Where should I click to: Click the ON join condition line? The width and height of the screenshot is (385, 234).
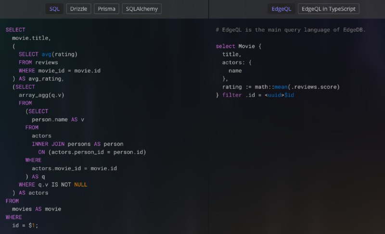click(x=92, y=152)
